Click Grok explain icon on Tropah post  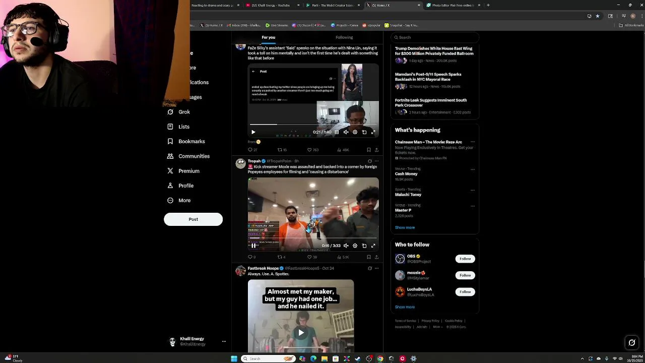coord(370,161)
